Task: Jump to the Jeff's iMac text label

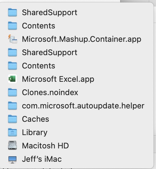Action: pyautogui.click(x=42, y=159)
